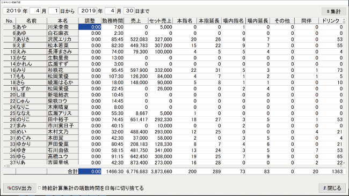Select real name 川栄李奈
Viewport: 349px width, 196px height.
point(62,27)
